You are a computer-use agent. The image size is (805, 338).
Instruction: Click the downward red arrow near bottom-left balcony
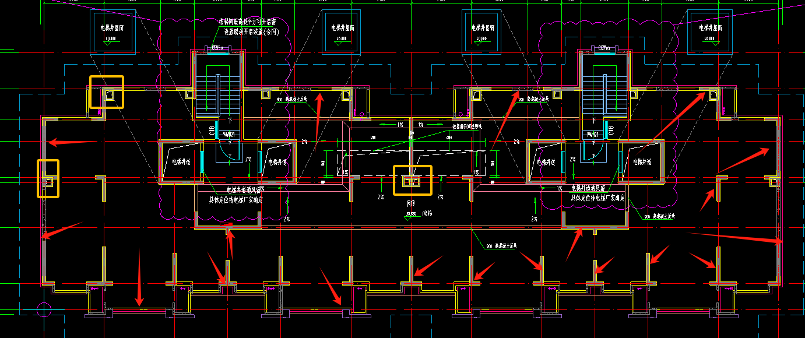pyautogui.click(x=139, y=277)
